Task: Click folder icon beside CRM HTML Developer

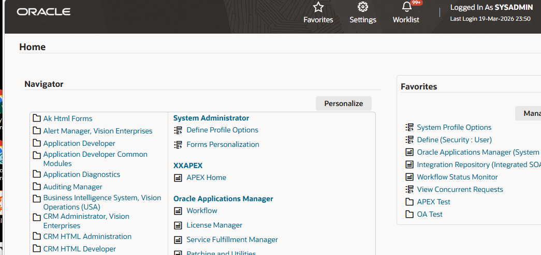Action: (37, 249)
